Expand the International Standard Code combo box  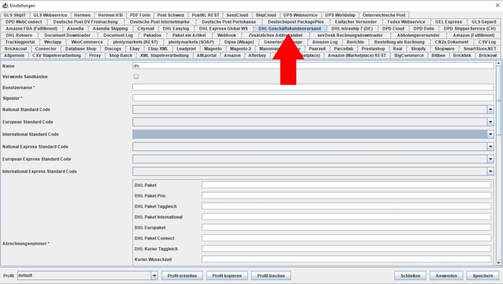coord(491,135)
